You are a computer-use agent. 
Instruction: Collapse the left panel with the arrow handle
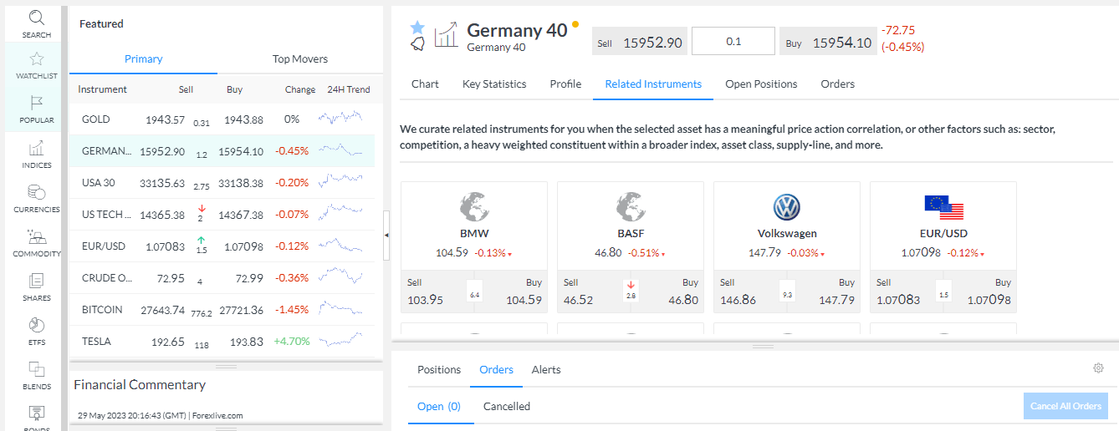click(x=386, y=236)
